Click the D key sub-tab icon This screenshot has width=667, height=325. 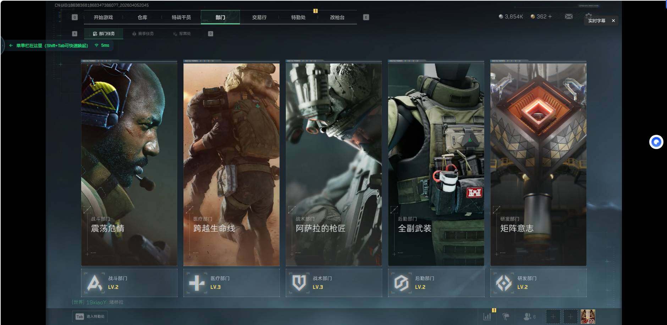tap(210, 34)
